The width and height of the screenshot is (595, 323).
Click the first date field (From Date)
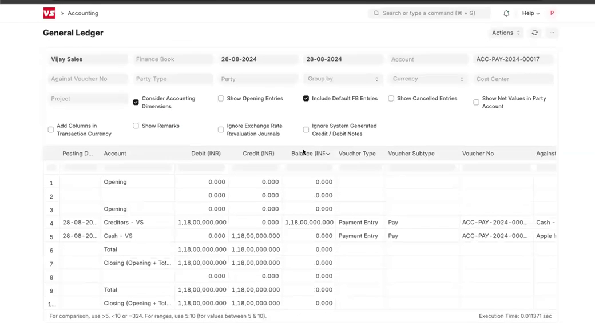click(258, 59)
